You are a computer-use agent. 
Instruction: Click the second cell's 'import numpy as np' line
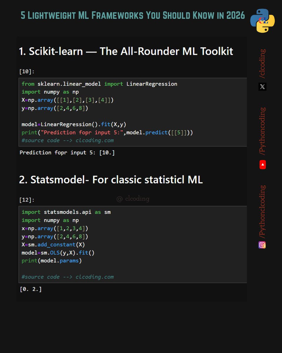coord(50,220)
